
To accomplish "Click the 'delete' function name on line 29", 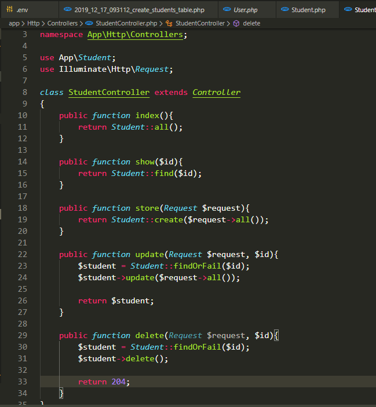I will point(149,336).
